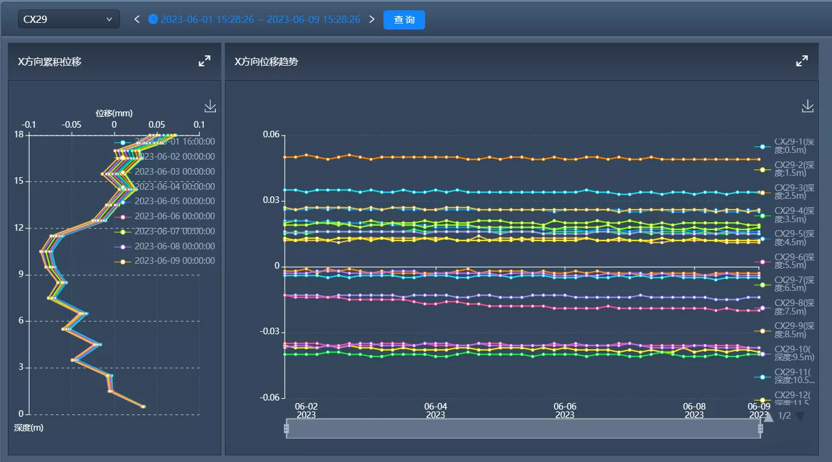Image resolution: width=832 pixels, height=462 pixels.
Task: Hide the 2023-06-07 00:00:00 series
Action: pos(165,231)
